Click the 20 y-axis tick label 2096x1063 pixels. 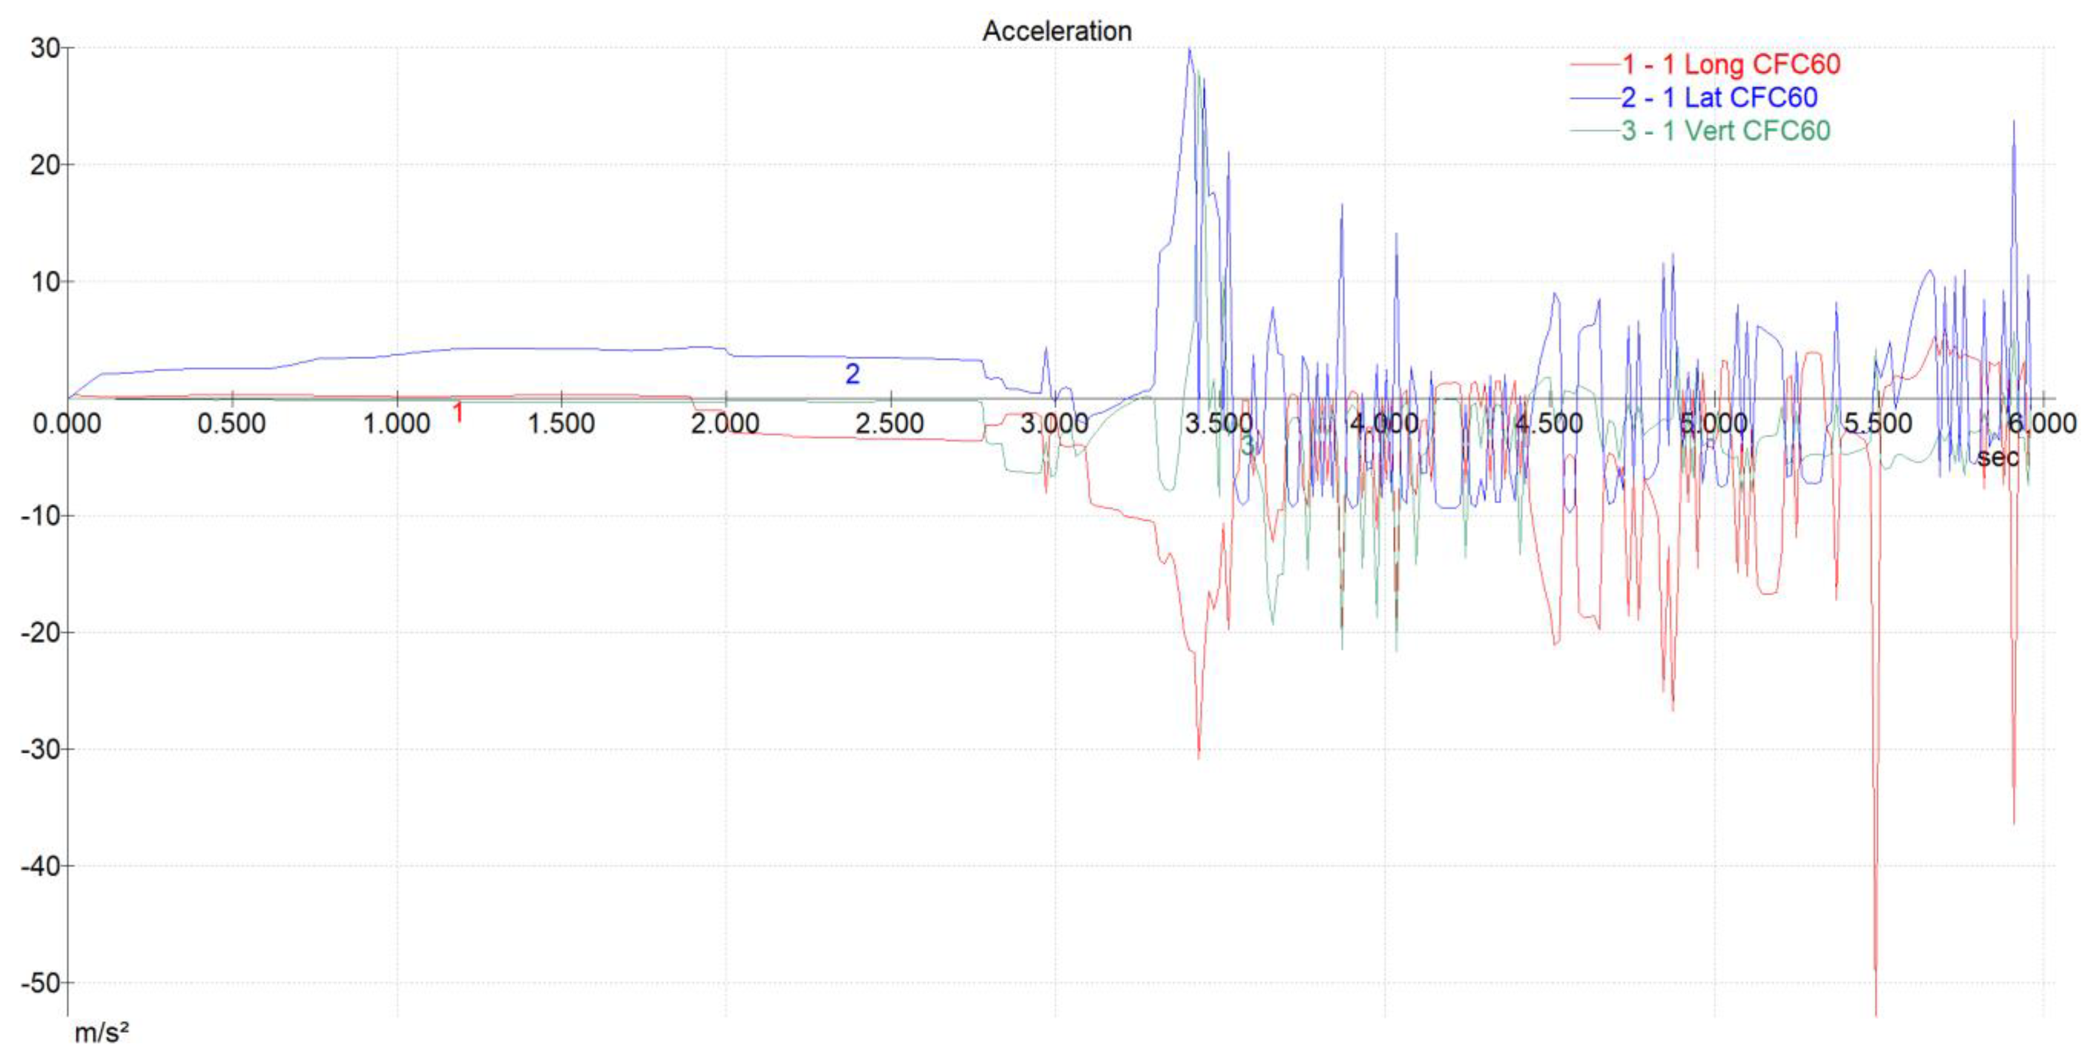pyautogui.click(x=45, y=165)
